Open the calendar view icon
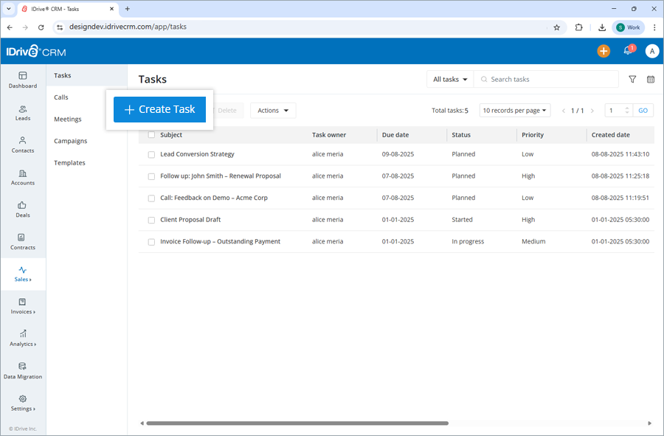The width and height of the screenshot is (664, 436). click(x=650, y=79)
